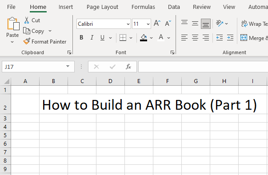Click inside the formula bar field
Viewport: 268px width, 175px height.
(x=203, y=67)
